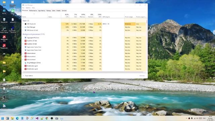215x121 pixels.
Task: Click the Task Manager process row icon
Action: pos(26,27)
